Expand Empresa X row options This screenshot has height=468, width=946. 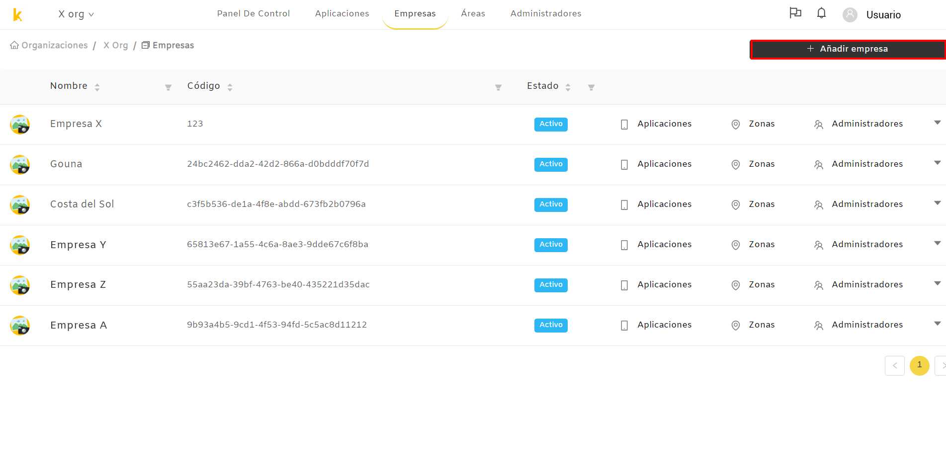click(937, 123)
